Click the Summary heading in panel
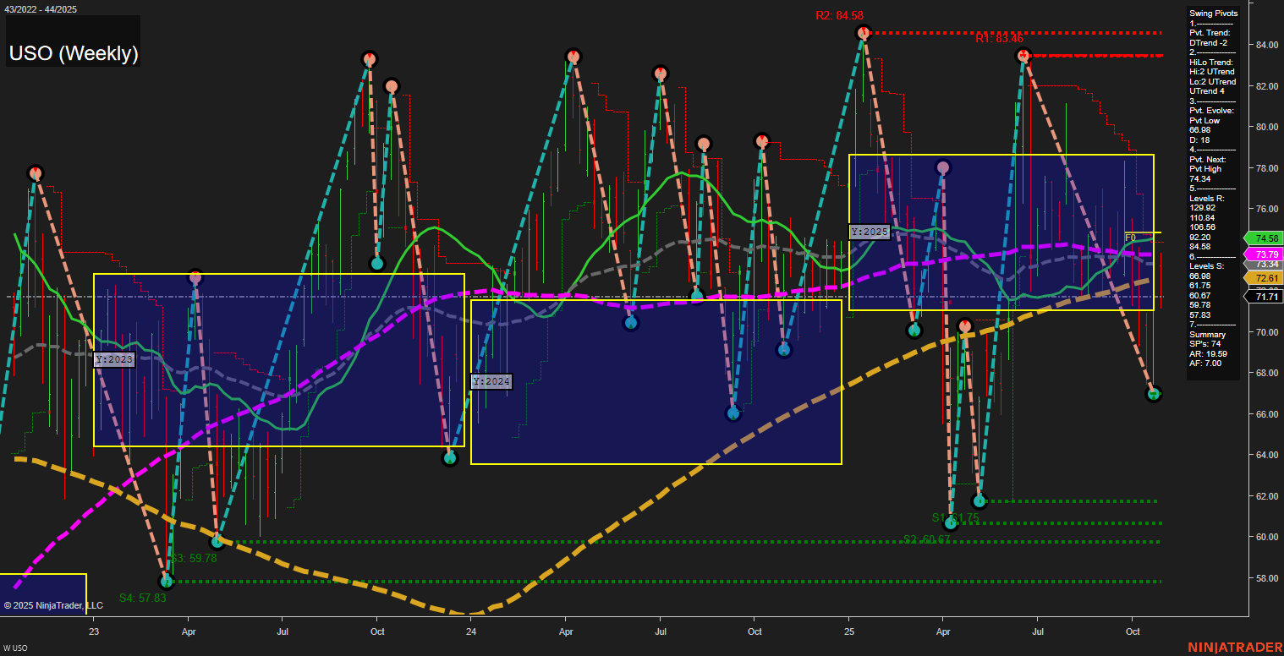 point(1207,335)
